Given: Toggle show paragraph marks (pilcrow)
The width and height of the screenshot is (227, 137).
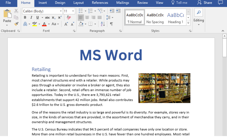Looking at the screenshot, I should tap(111, 24).
